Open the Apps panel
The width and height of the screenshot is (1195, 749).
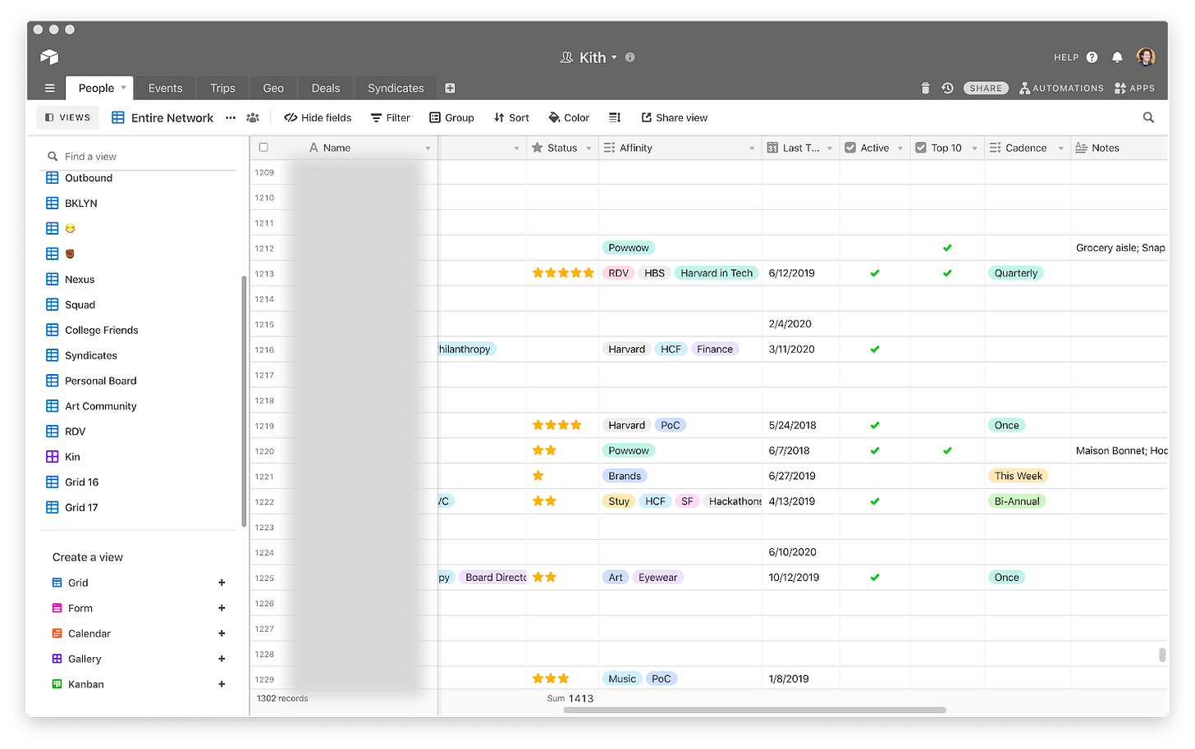(1134, 89)
